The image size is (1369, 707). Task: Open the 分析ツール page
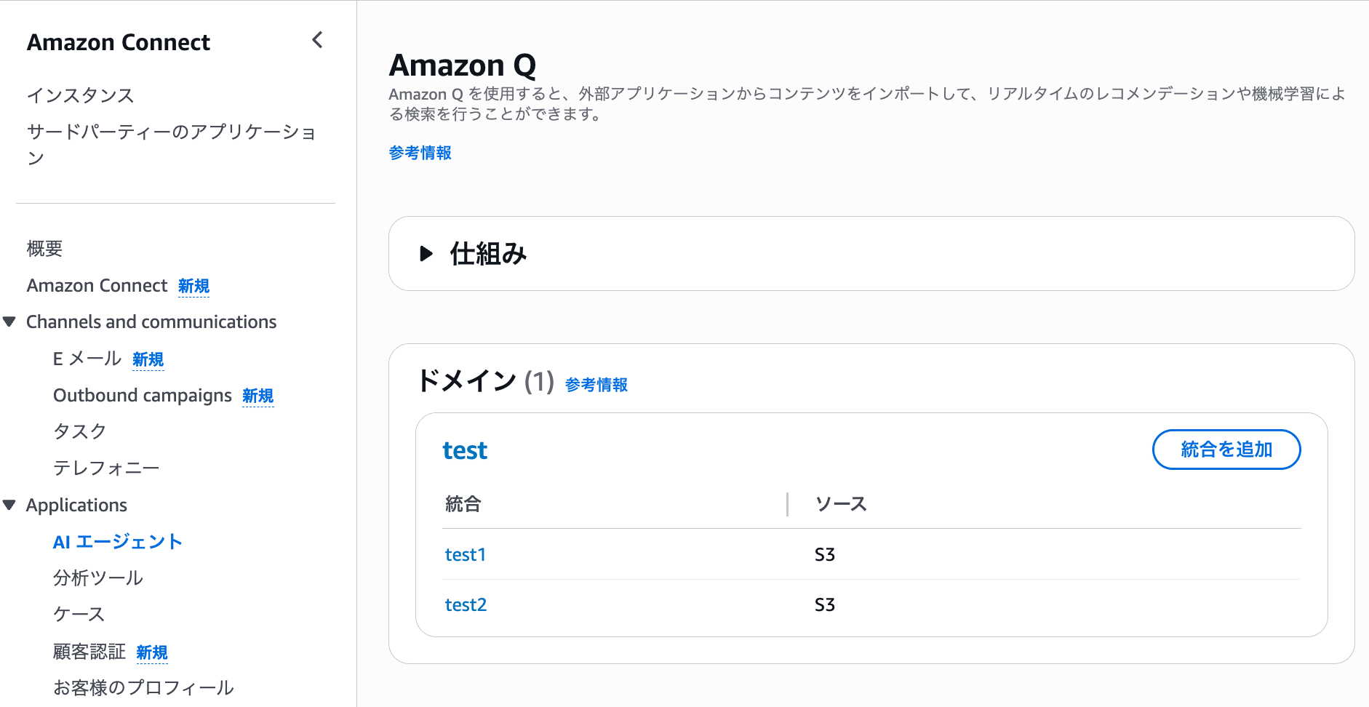click(97, 578)
